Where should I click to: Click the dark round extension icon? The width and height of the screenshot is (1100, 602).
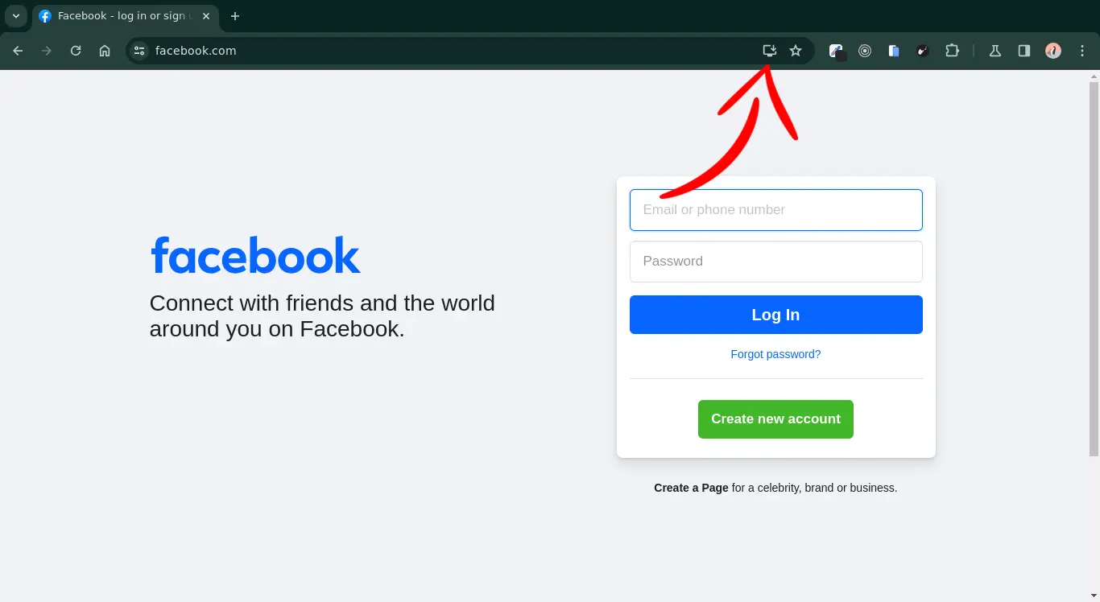pyautogui.click(x=923, y=51)
